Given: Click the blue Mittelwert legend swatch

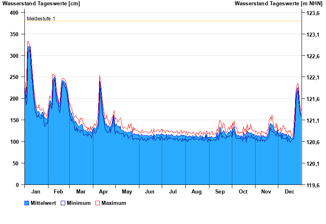Looking at the screenshot, I should (27, 203).
